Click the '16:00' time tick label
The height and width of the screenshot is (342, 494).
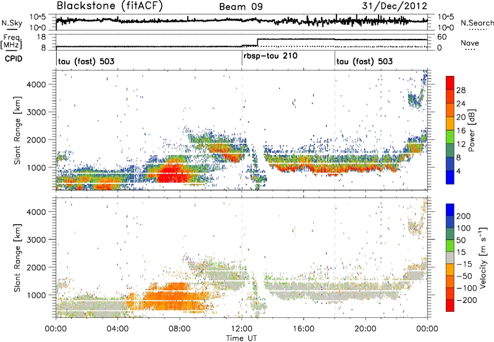[x=303, y=329]
